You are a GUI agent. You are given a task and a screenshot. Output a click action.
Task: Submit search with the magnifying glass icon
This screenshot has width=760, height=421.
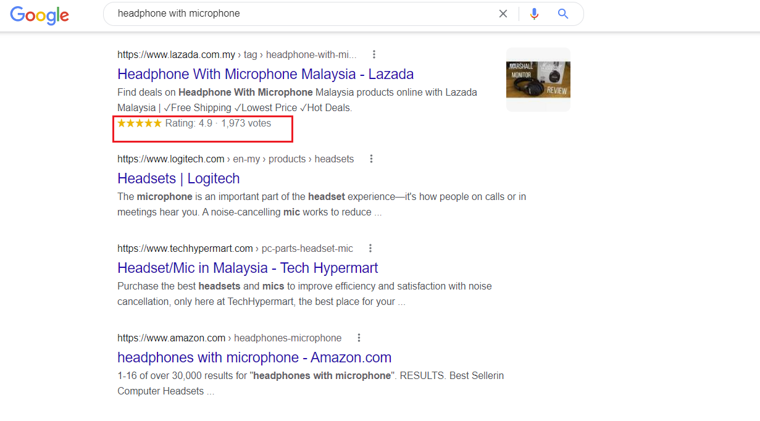[x=563, y=14]
